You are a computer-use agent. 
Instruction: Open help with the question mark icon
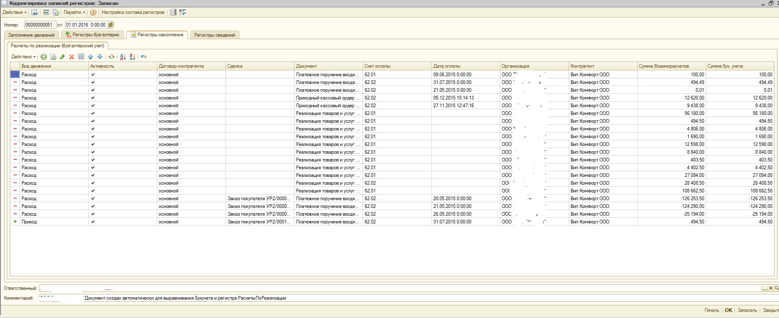(x=93, y=12)
